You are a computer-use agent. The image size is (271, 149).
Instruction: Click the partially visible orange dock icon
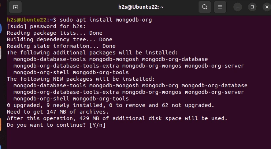(x=0, y=125)
